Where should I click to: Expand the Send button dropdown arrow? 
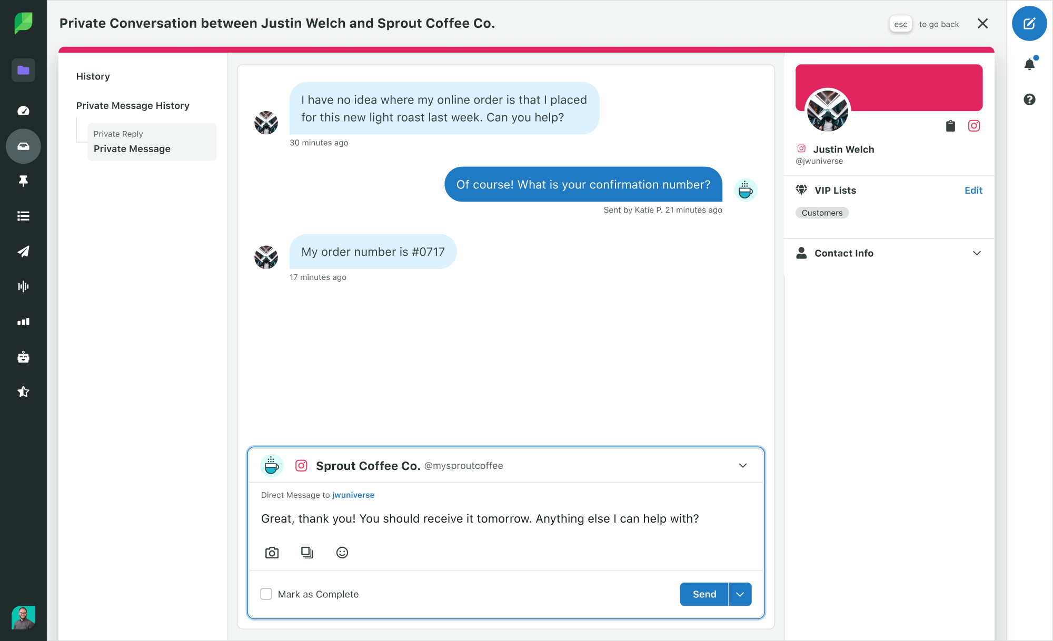coord(739,594)
